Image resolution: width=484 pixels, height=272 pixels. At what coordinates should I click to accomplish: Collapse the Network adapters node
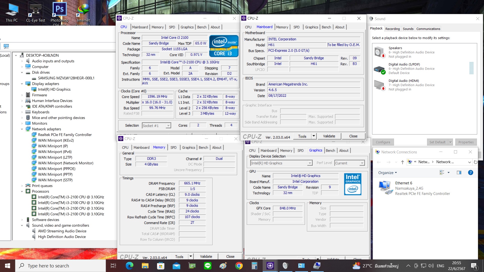22,129
